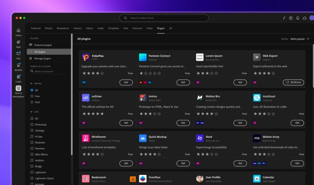Switch to the Vectors tab
The height and width of the screenshot is (185, 314).
click(x=77, y=28)
